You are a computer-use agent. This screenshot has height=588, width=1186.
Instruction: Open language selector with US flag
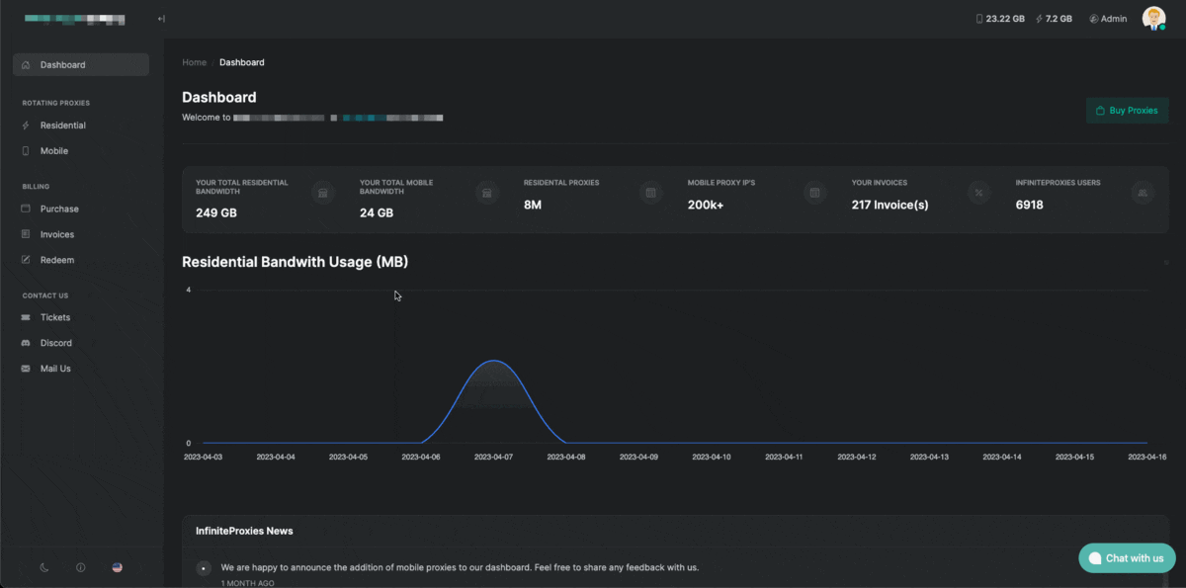coord(117,567)
